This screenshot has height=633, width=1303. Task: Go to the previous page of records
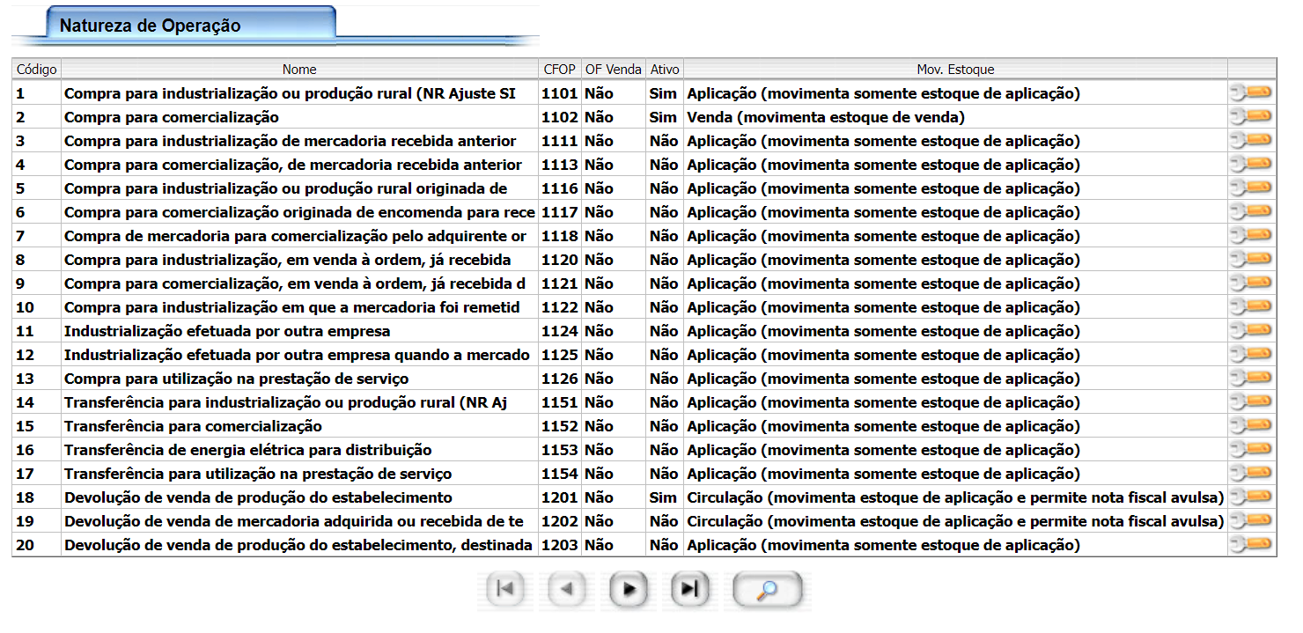(567, 590)
